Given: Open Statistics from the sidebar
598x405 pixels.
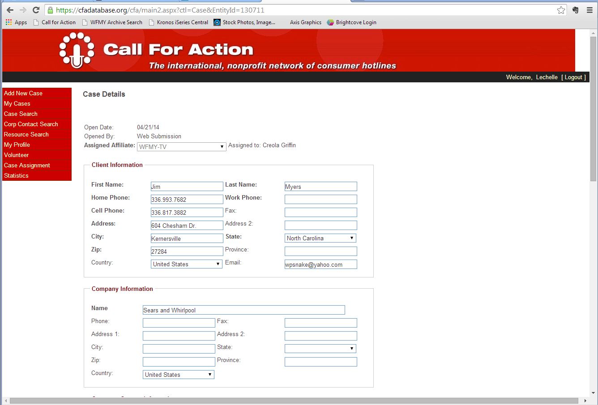Looking at the screenshot, I should coord(37,175).
